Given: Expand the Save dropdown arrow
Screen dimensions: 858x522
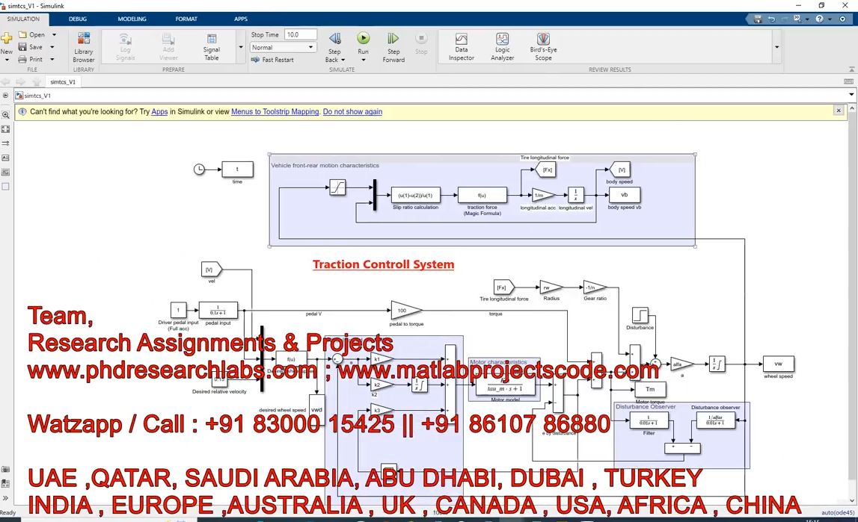Looking at the screenshot, I should click(x=52, y=47).
